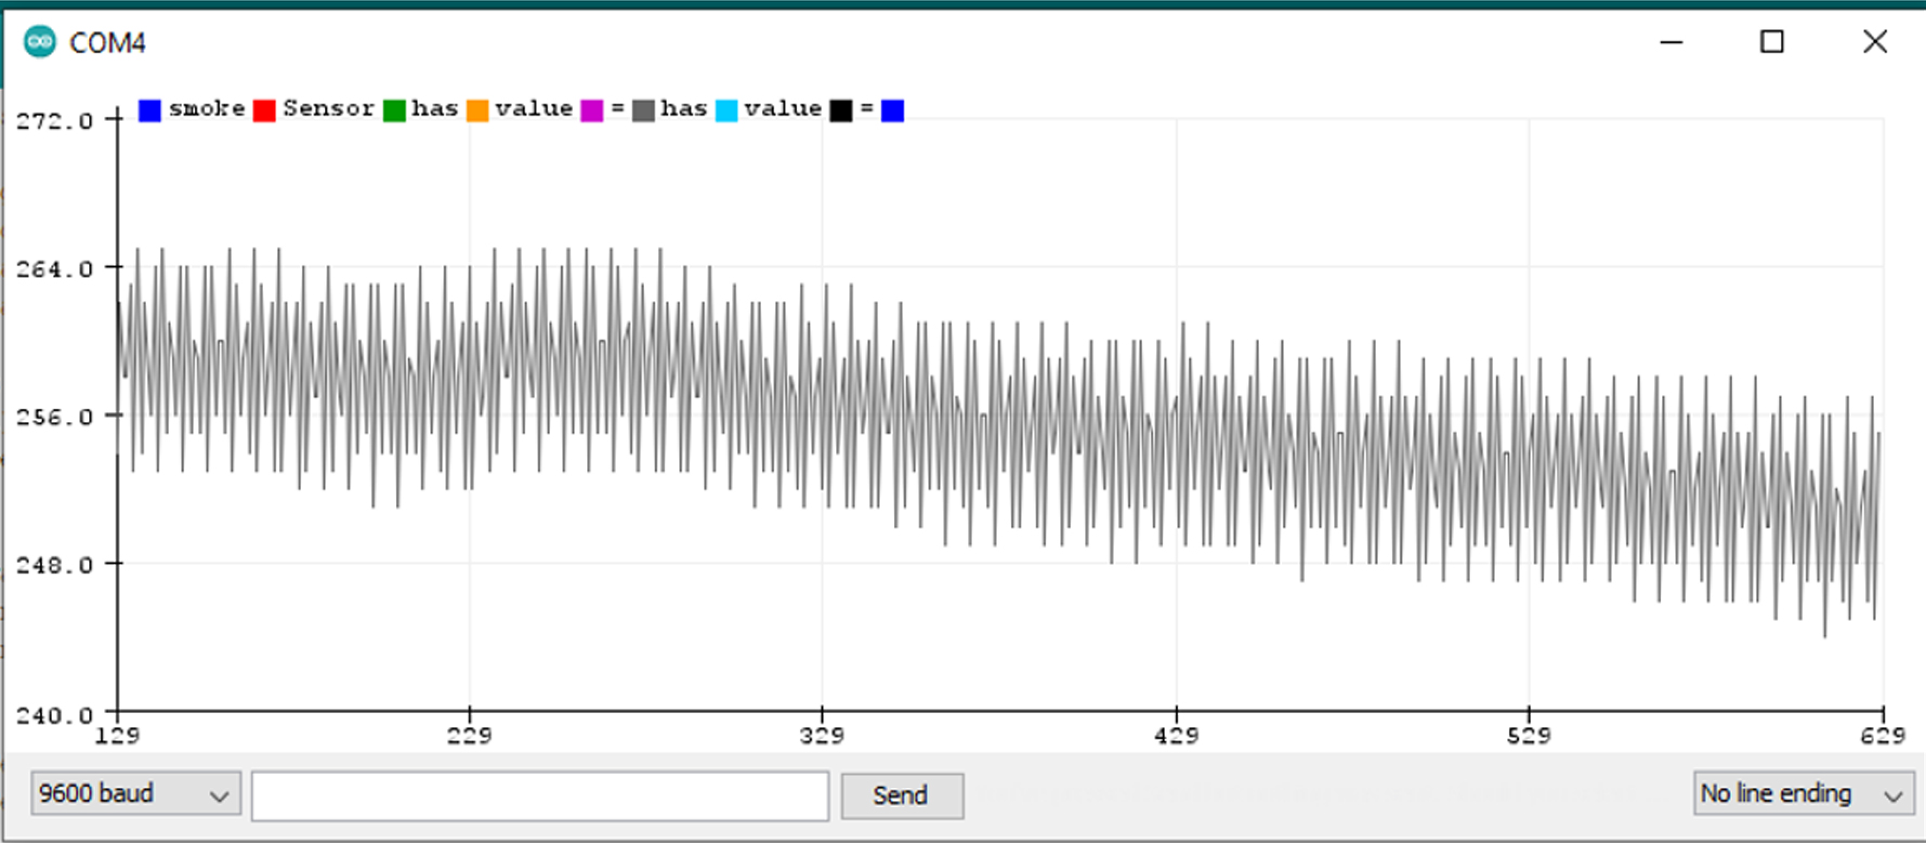This screenshot has height=843, width=1926.
Task: Click the Arduino logo in title bar
Action: [39, 42]
